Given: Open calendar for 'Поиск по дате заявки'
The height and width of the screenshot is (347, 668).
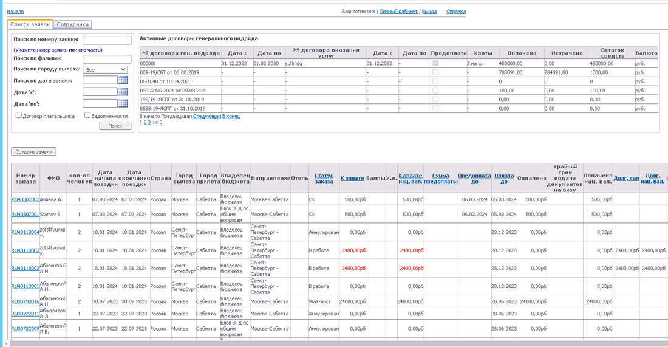Looking at the screenshot, I should click(x=123, y=80).
